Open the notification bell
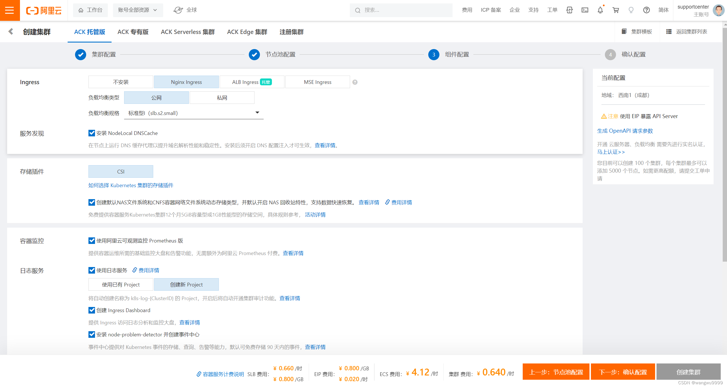This screenshot has width=727, height=388. point(600,10)
